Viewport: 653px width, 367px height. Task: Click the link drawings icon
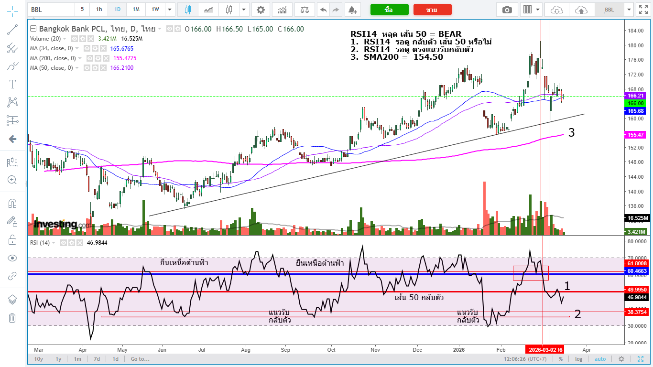(x=12, y=276)
